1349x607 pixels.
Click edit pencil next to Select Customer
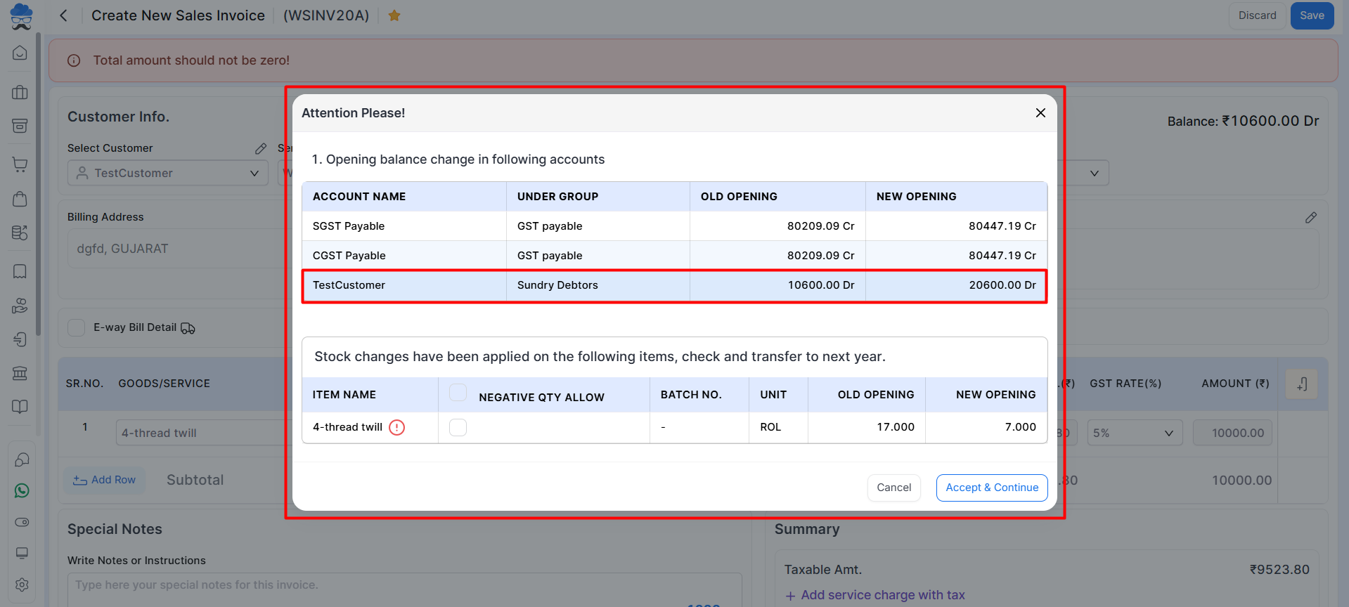tap(261, 148)
